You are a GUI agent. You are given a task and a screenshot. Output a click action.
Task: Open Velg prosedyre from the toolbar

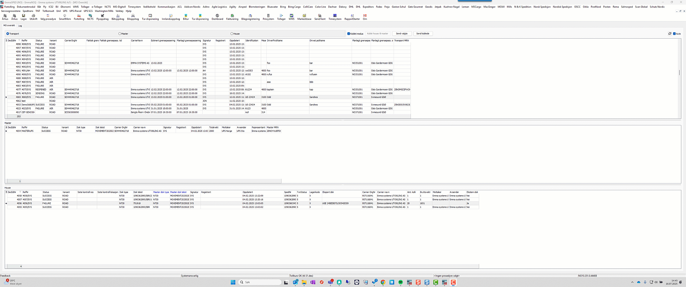point(48,17)
